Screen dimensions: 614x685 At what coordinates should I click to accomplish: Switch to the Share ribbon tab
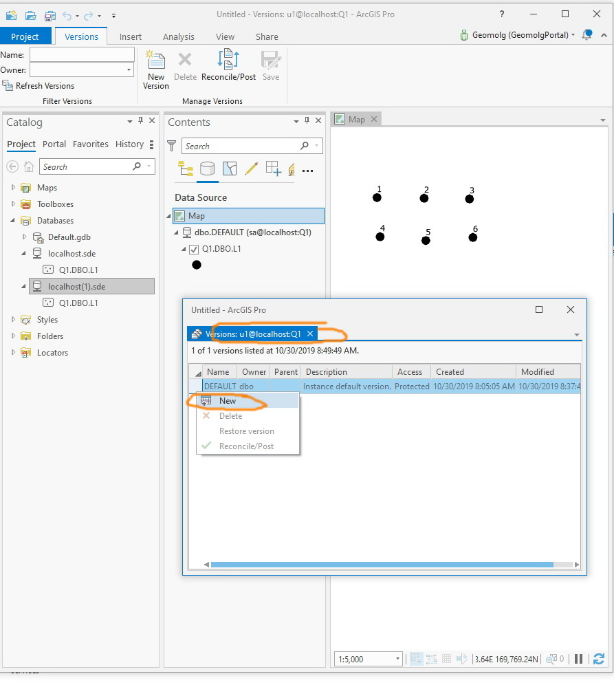click(x=267, y=36)
